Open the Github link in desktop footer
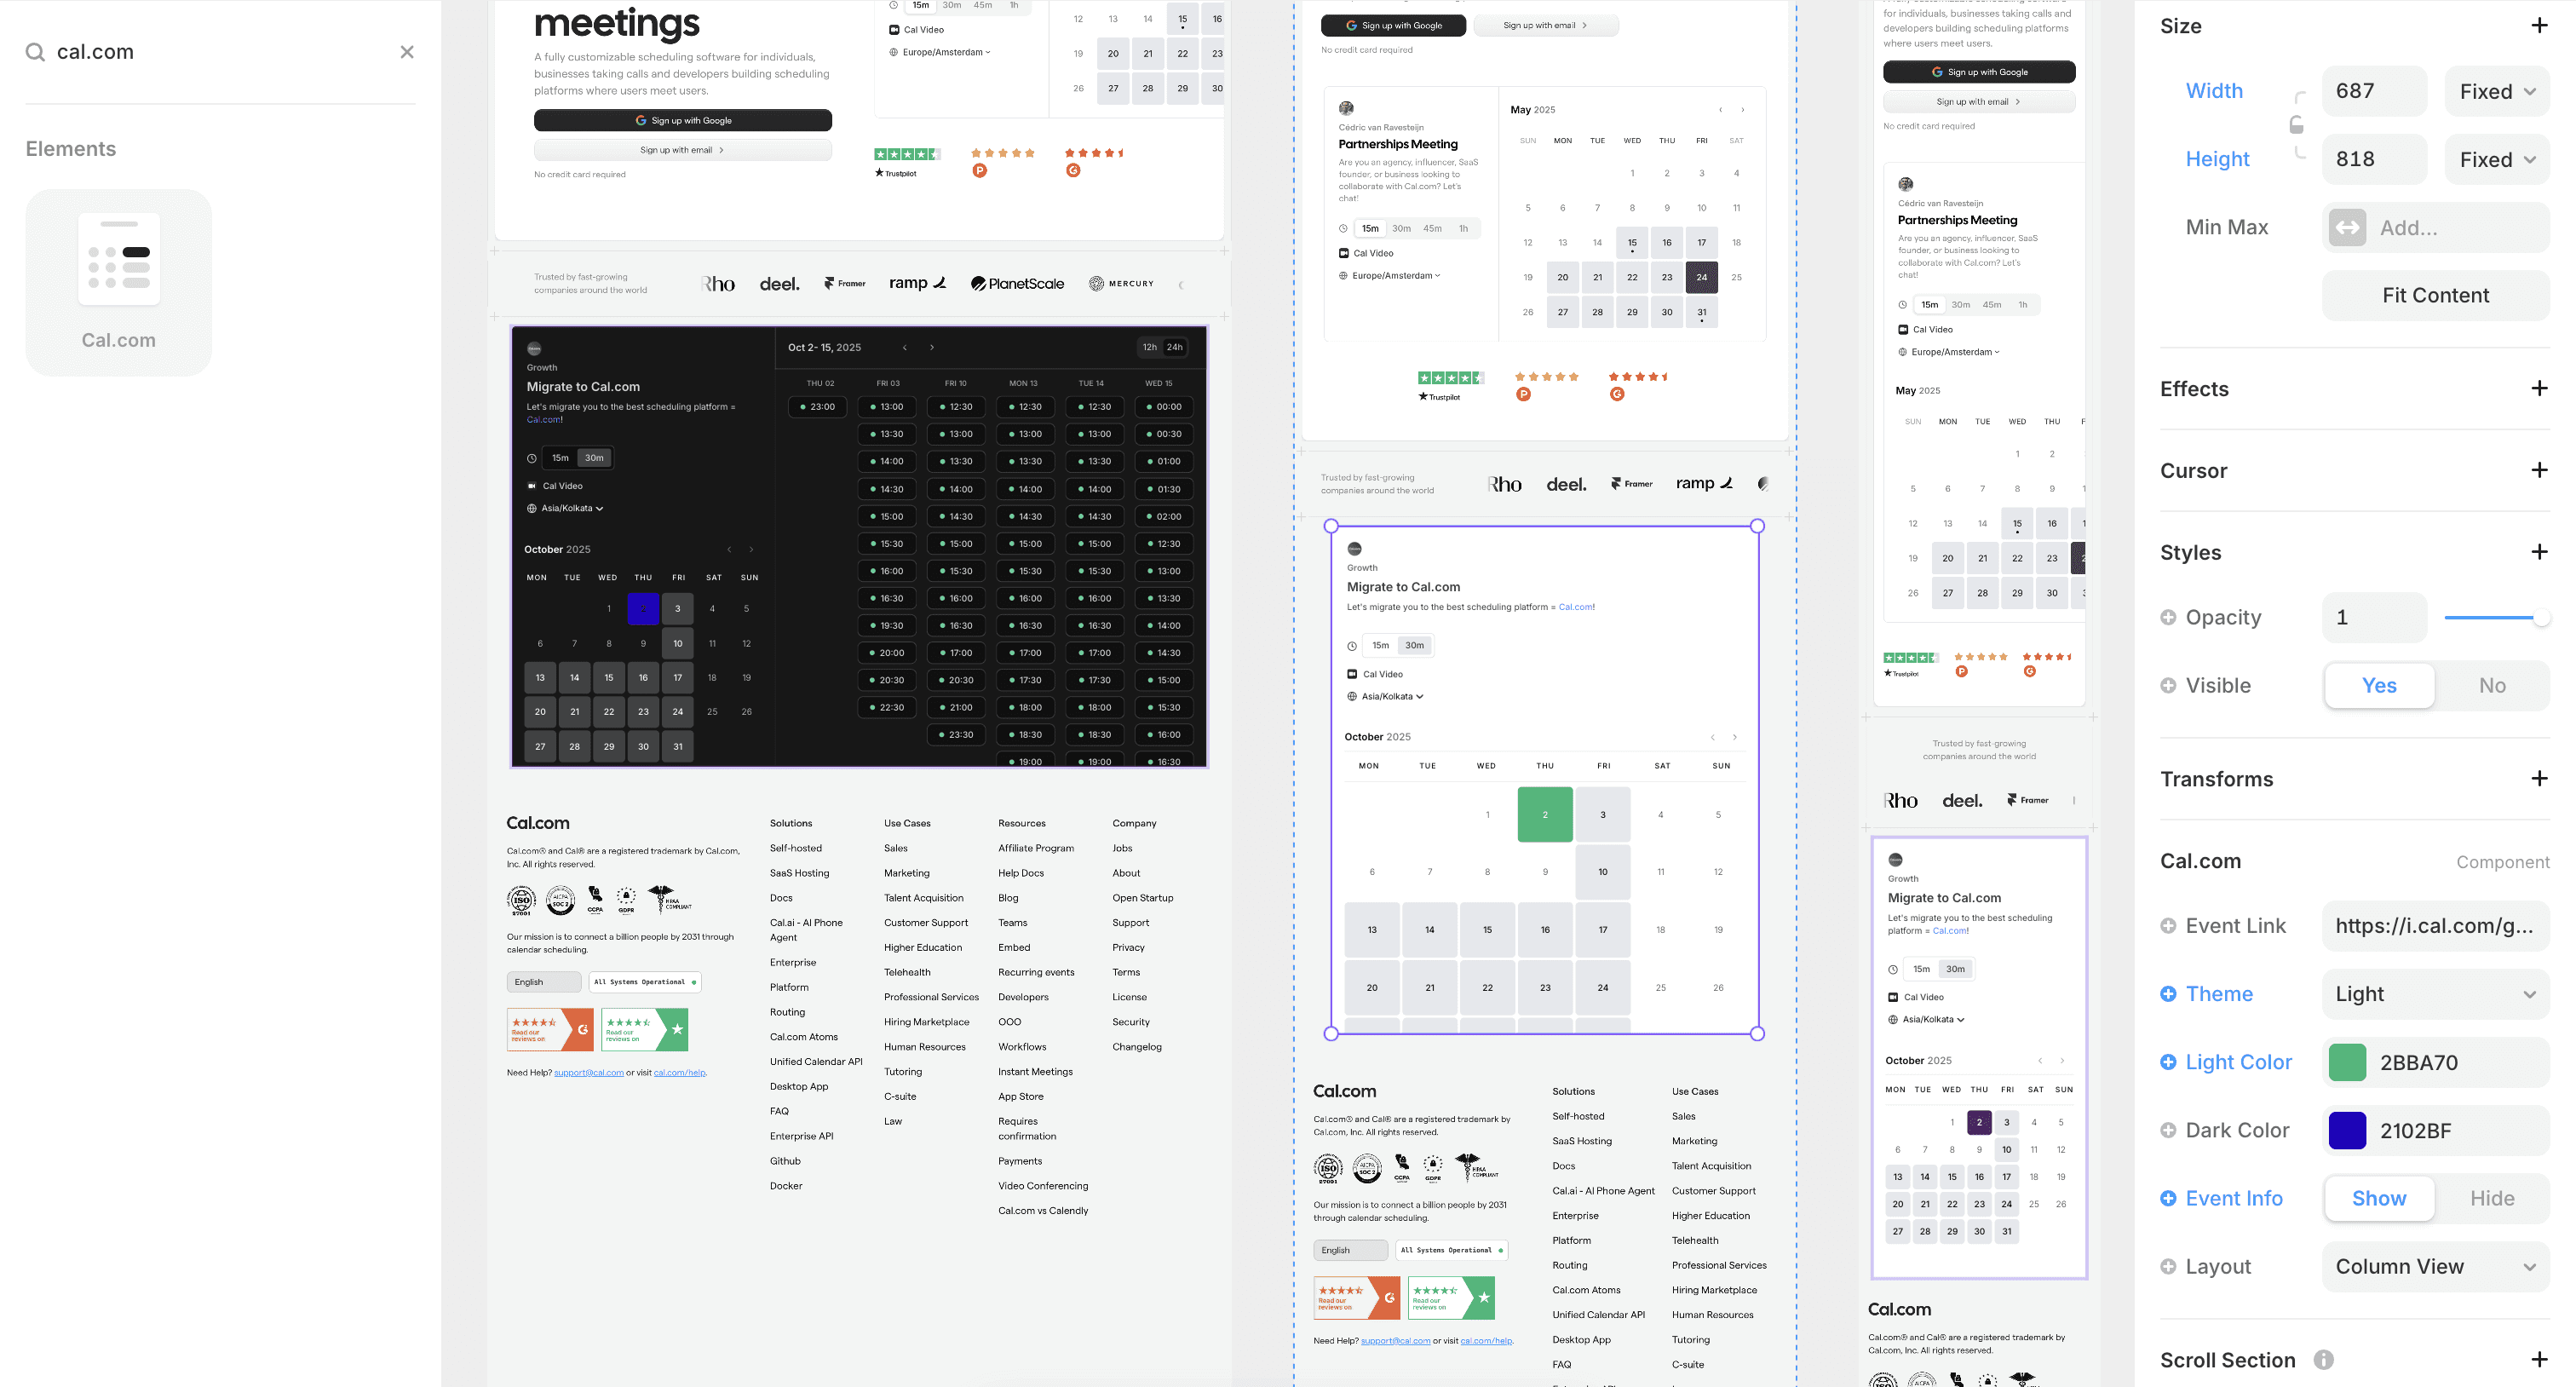The height and width of the screenshot is (1387, 2576). tap(785, 1161)
